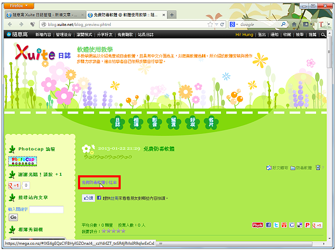
Task: Click 瀏覽模式 in the top black bar
Action: pos(84,35)
